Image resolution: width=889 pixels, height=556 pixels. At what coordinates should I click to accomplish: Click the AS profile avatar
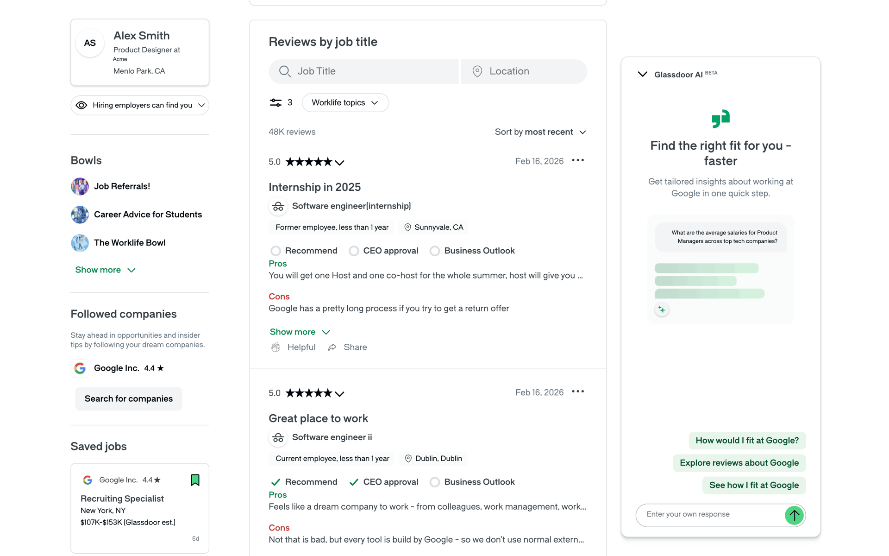[x=90, y=43]
